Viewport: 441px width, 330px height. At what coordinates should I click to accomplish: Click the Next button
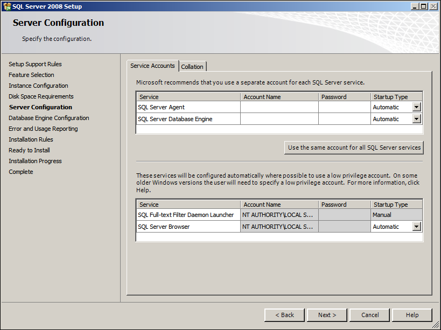pyautogui.click(x=327, y=315)
